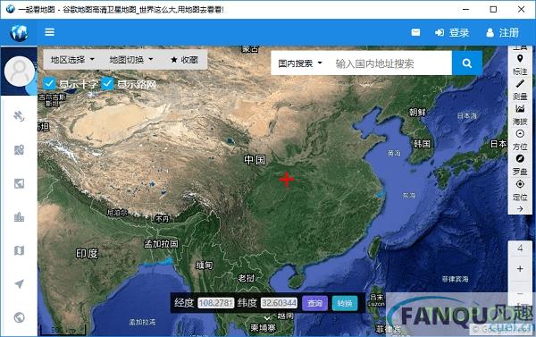
Task: Select the 测量 measuring pencil tool
Action: [520, 89]
